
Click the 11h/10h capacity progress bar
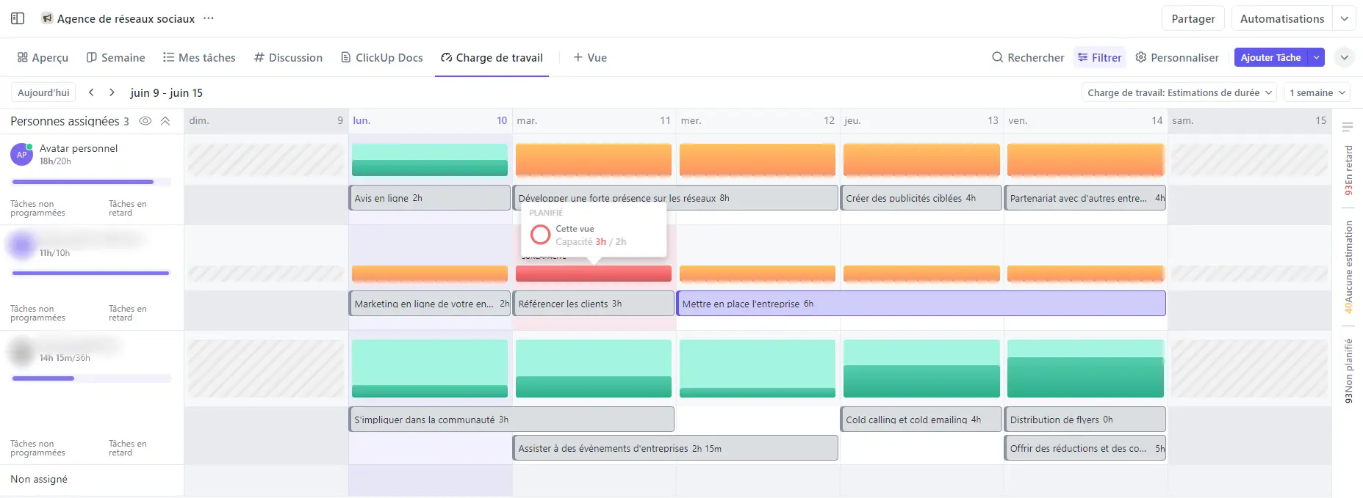(x=91, y=273)
